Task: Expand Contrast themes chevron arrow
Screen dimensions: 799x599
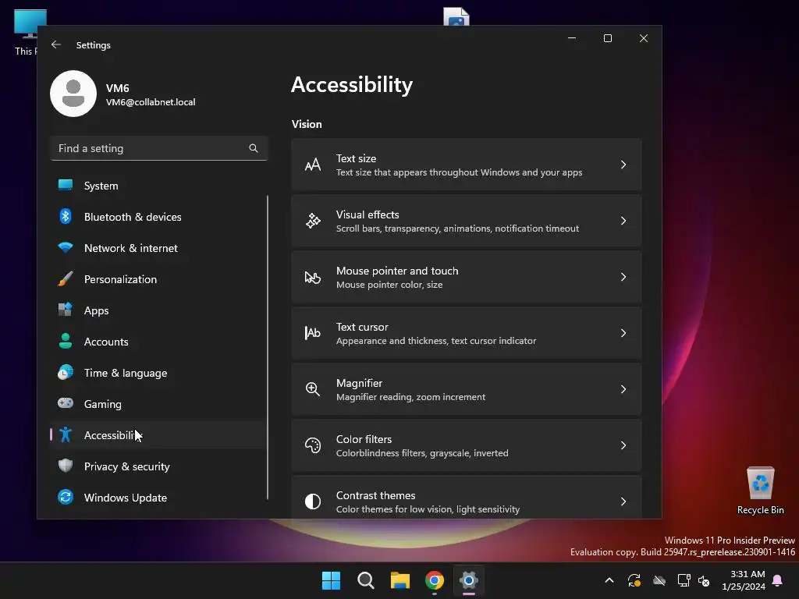Action: pos(623,502)
